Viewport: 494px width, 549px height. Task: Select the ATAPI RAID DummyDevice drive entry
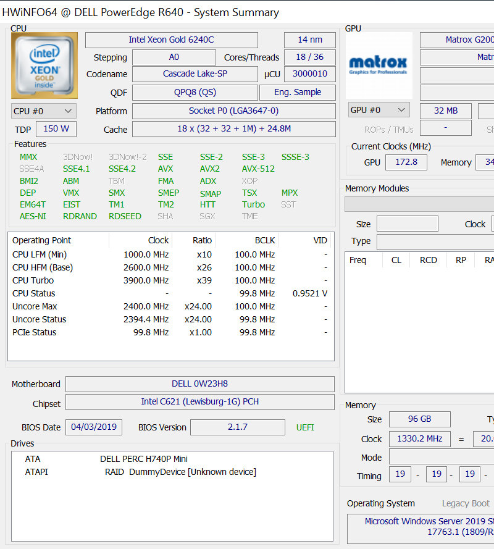172,472
